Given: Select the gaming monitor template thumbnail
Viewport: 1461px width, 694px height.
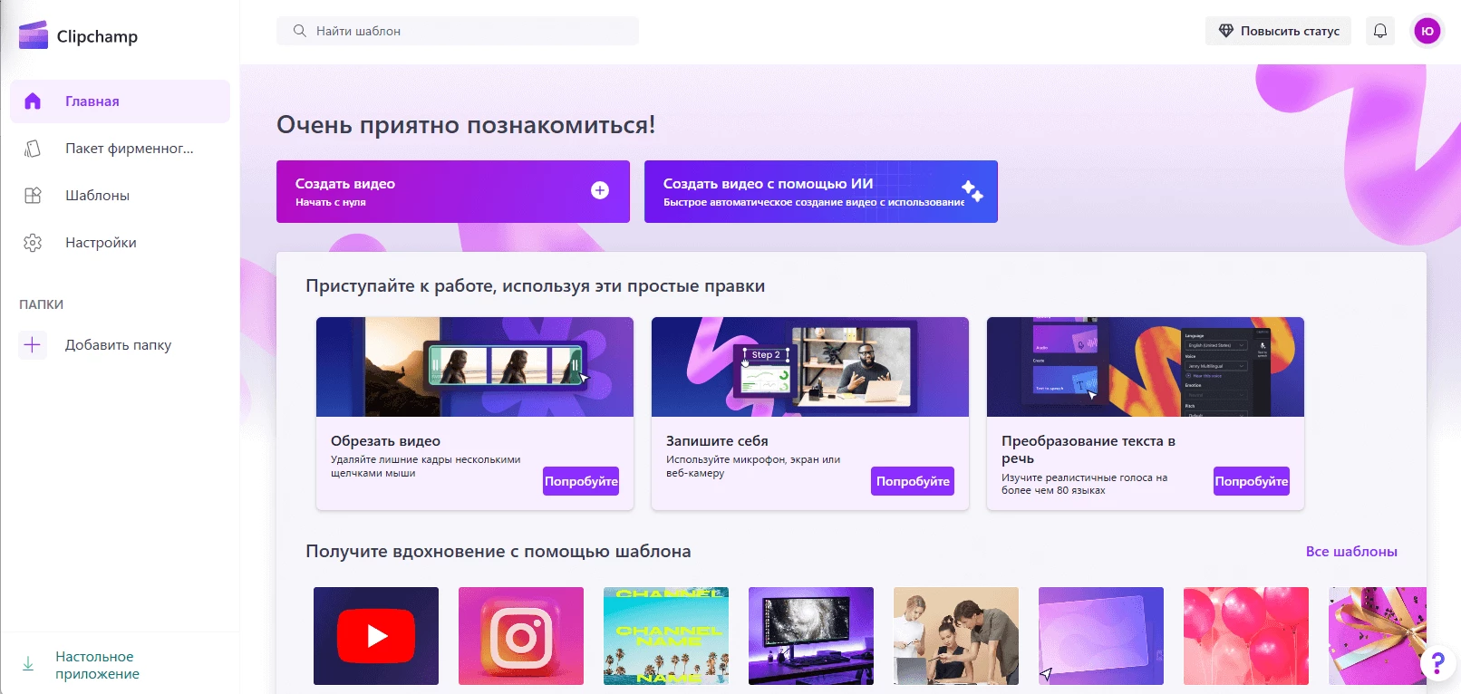Looking at the screenshot, I should click(x=811, y=636).
